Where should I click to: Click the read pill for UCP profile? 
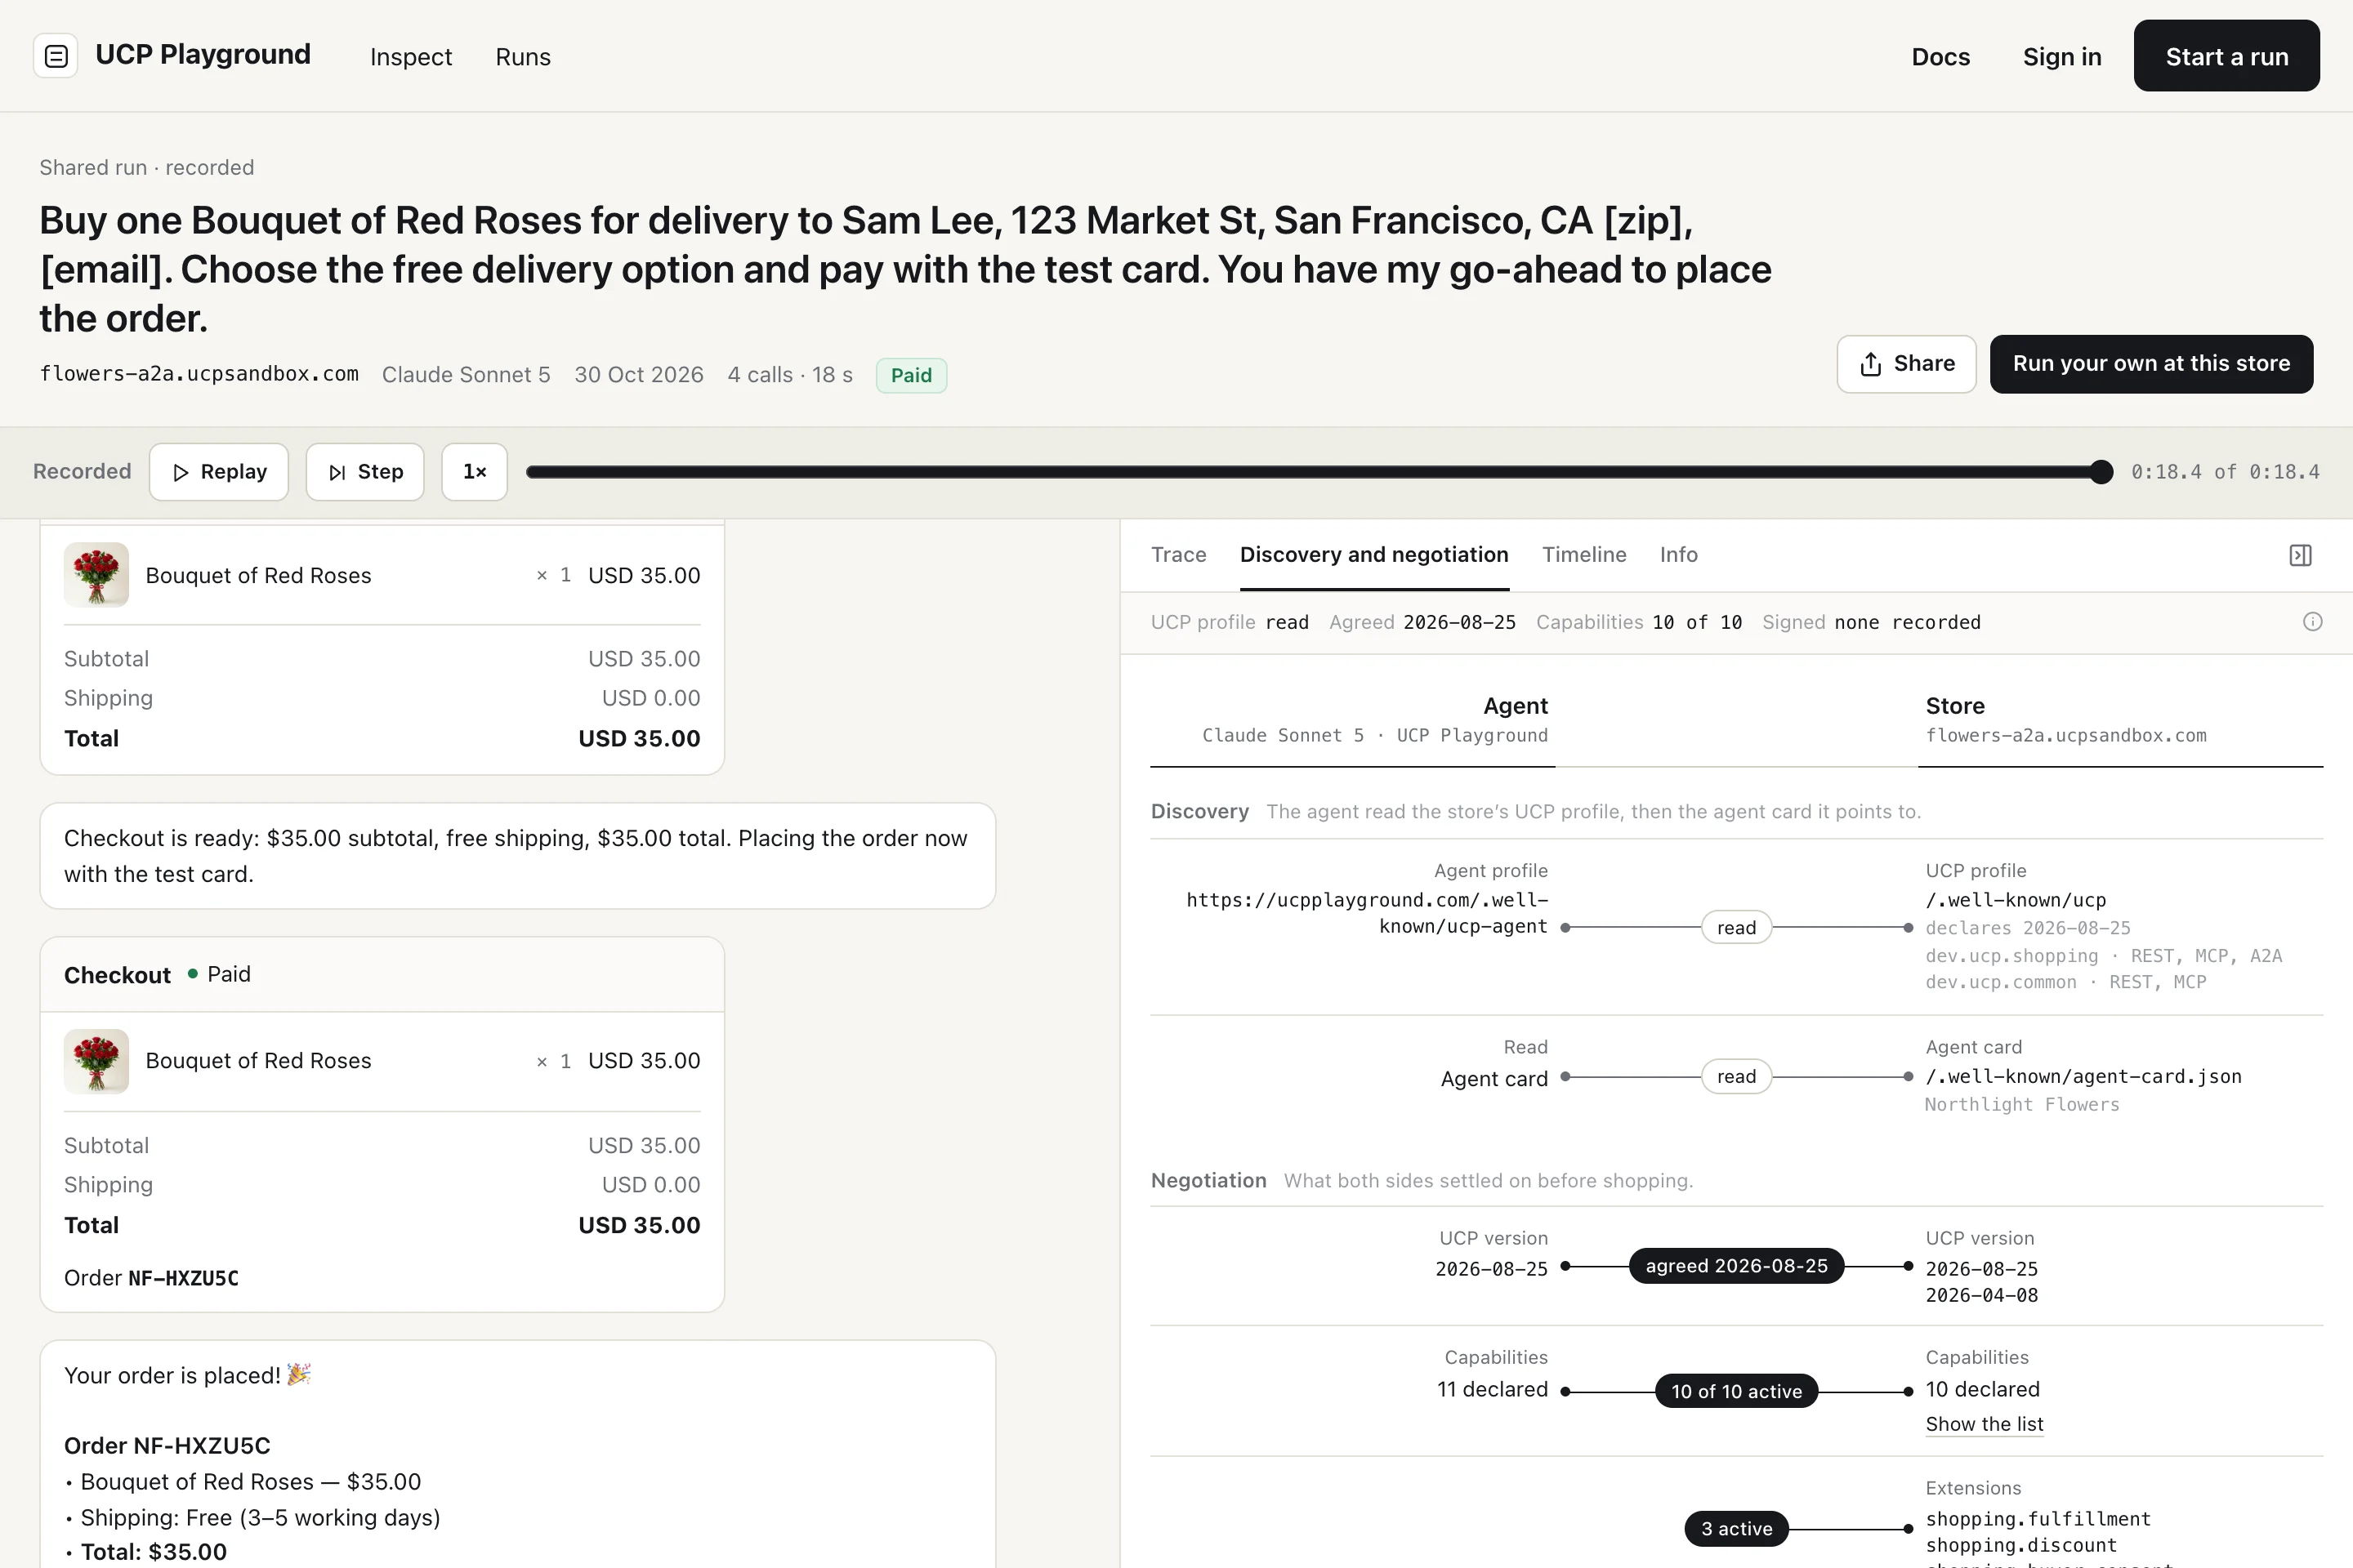point(1735,928)
